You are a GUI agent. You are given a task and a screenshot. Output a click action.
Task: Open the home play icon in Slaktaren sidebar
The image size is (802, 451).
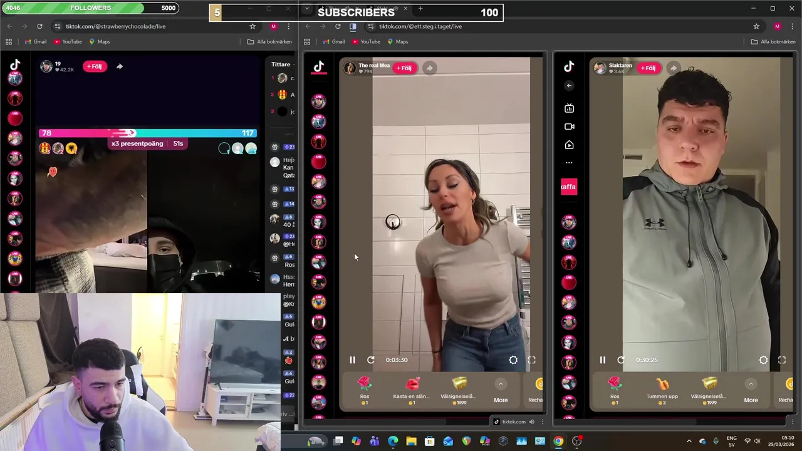click(569, 145)
